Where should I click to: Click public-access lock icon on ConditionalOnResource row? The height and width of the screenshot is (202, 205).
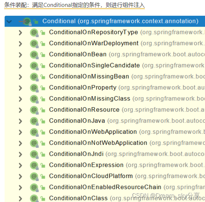coord(43,110)
